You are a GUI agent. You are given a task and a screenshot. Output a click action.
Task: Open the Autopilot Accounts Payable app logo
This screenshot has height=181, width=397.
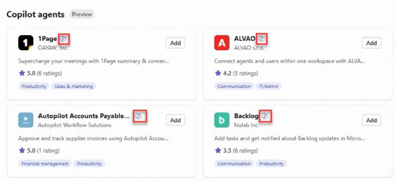coord(26,120)
